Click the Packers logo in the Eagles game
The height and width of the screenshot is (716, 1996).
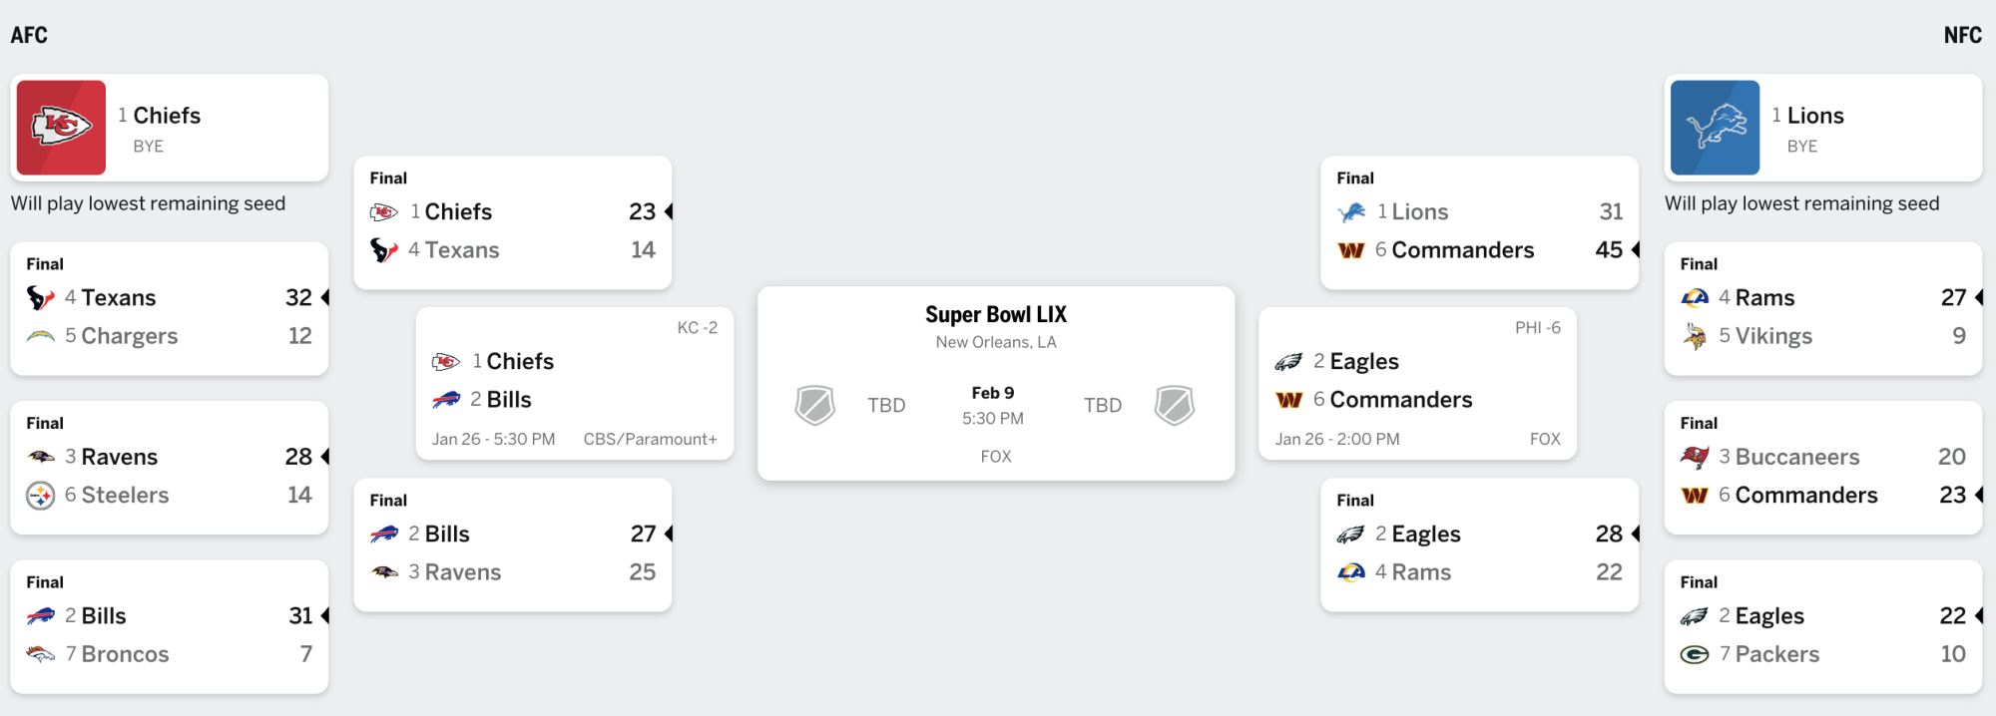pos(1695,654)
